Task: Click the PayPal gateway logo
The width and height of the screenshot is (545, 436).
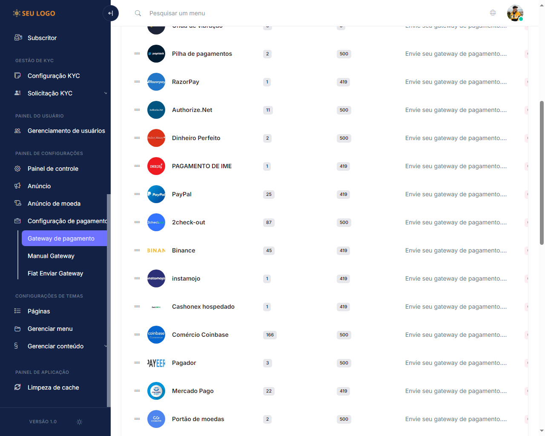Action: pos(156,194)
